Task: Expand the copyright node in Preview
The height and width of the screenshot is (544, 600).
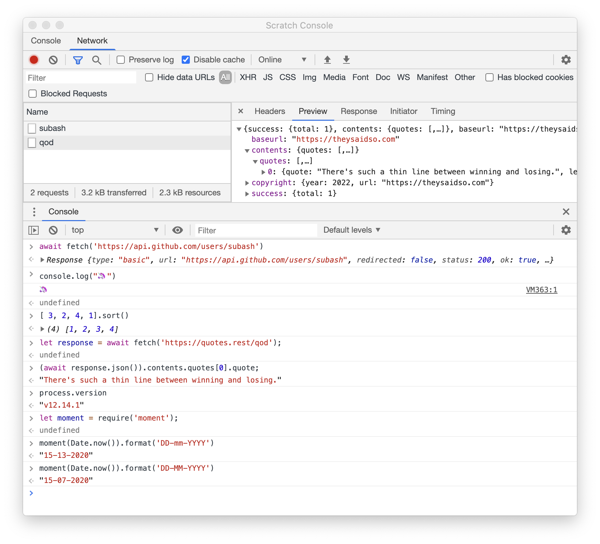Action: tap(247, 183)
